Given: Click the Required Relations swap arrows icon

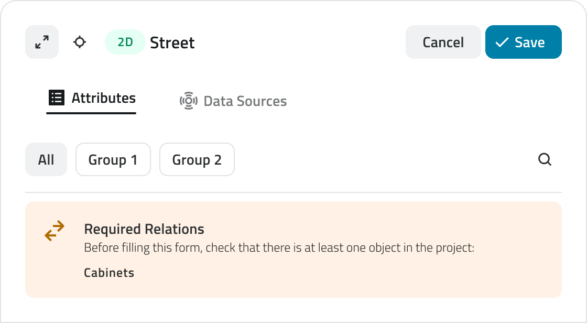Looking at the screenshot, I should tap(55, 231).
